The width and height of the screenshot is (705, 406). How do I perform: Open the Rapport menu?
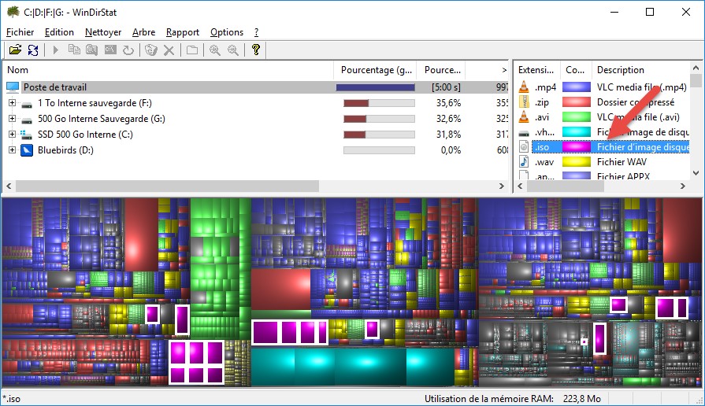coord(182,32)
